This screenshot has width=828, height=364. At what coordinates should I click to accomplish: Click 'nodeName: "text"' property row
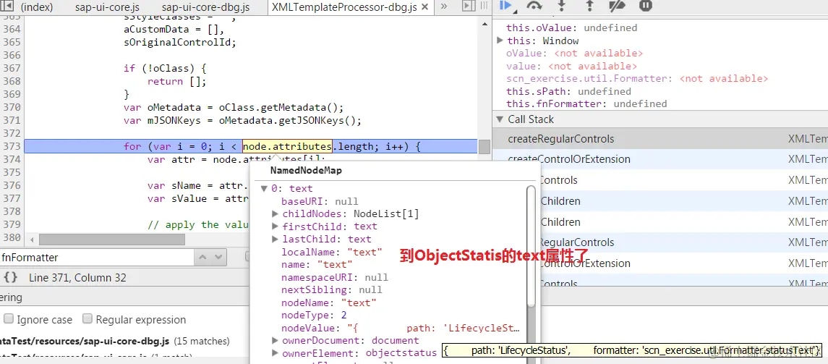329,302
